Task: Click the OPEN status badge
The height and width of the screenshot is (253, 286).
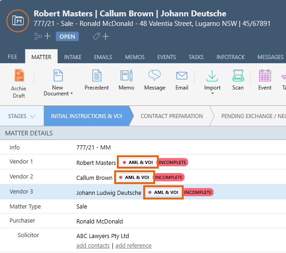Action: tap(67, 36)
